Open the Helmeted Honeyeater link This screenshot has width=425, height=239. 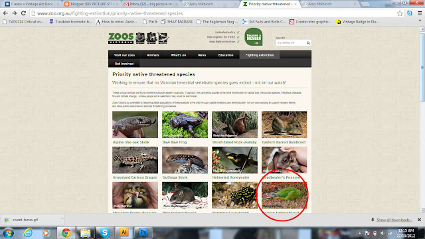click(x=230, y=177)
